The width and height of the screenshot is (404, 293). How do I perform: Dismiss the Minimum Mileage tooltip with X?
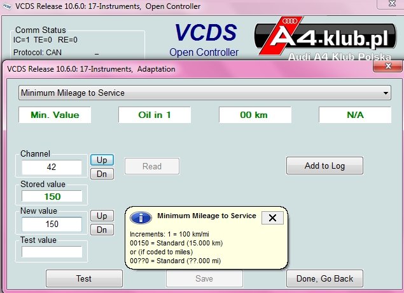pos(272,218)
